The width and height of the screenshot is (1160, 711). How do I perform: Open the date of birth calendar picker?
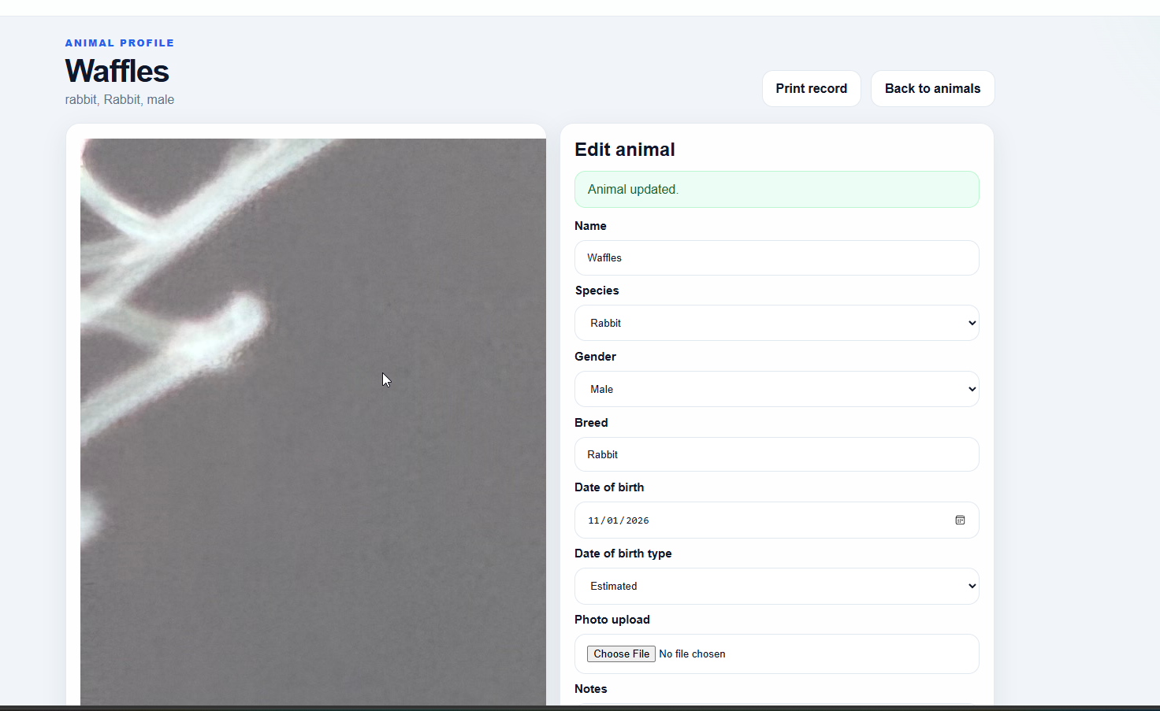[960, 520]
